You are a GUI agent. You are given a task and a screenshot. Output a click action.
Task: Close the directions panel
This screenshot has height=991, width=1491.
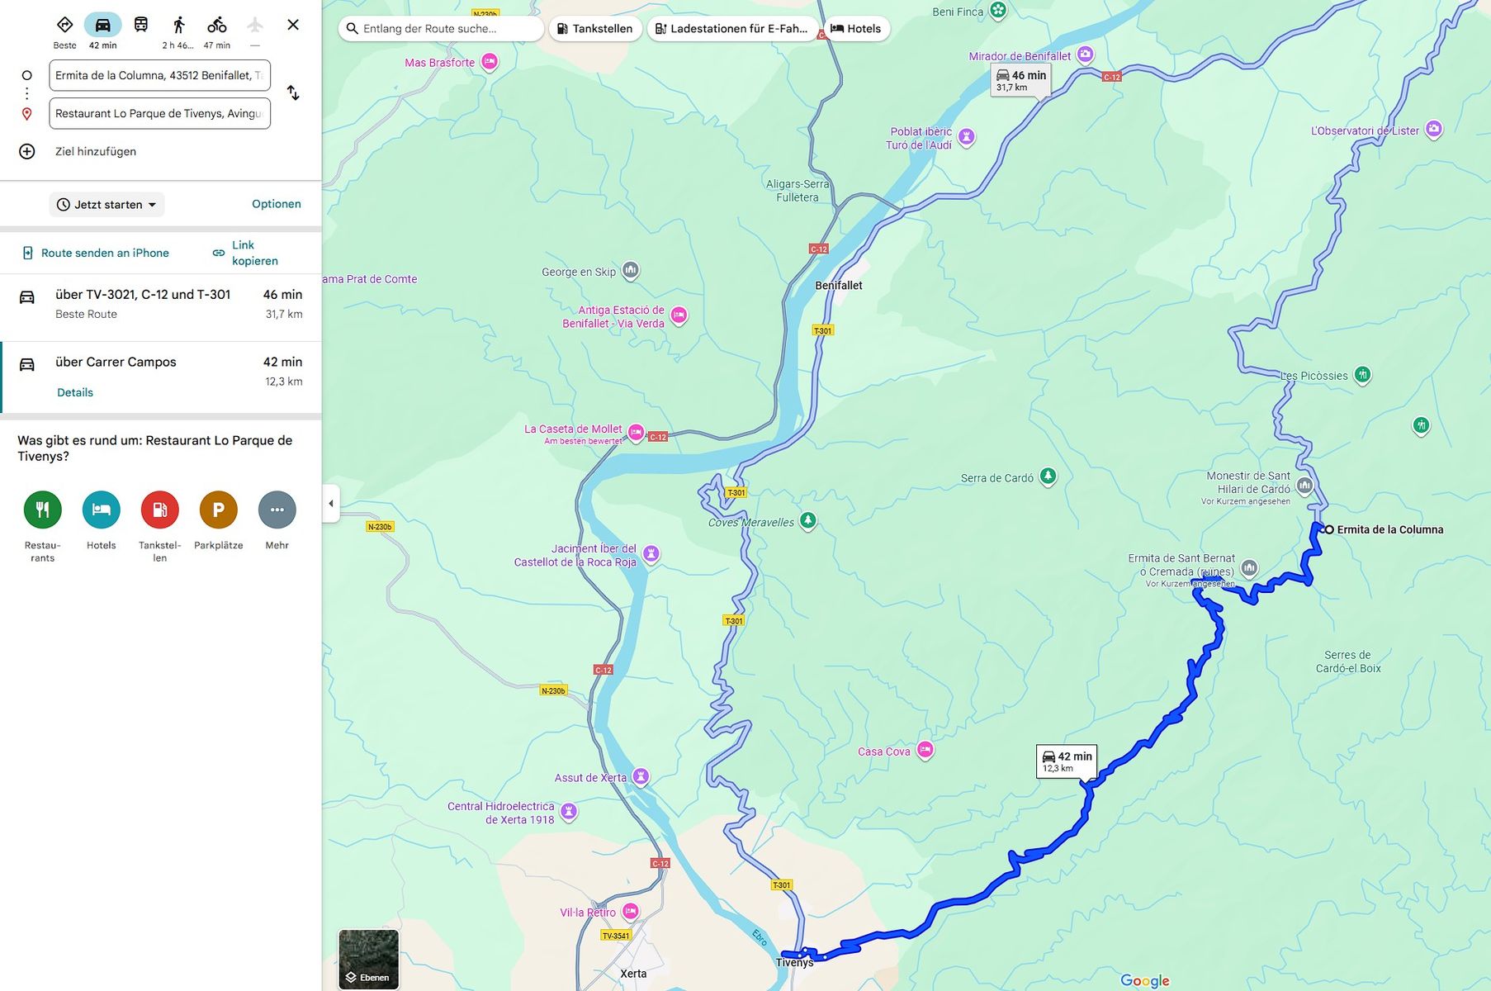(293, 25)
